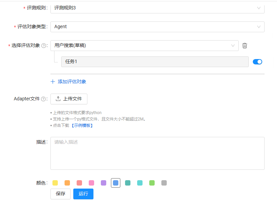Choose the light green color swatch
The width and height of the screenshot is (277, 202).
152,183
